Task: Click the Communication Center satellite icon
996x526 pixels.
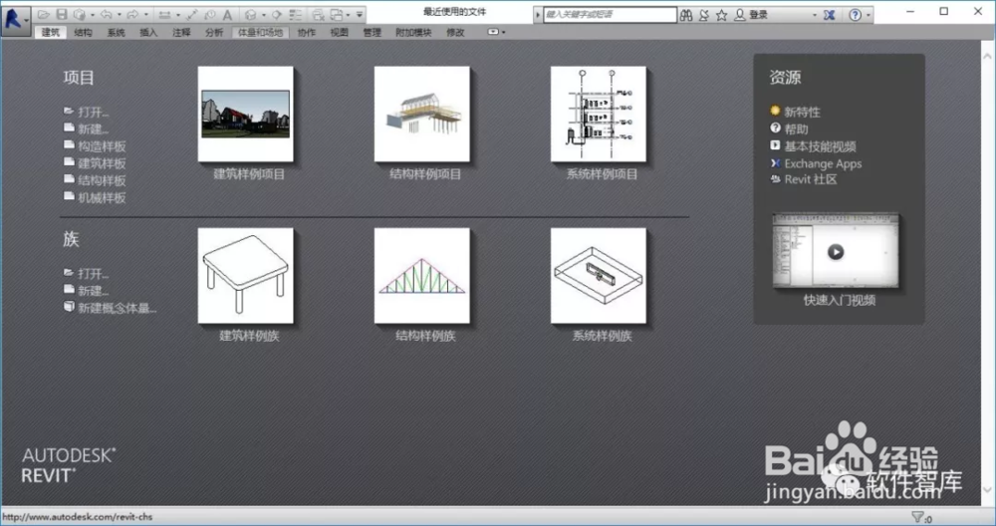Action: click(704, 15)
